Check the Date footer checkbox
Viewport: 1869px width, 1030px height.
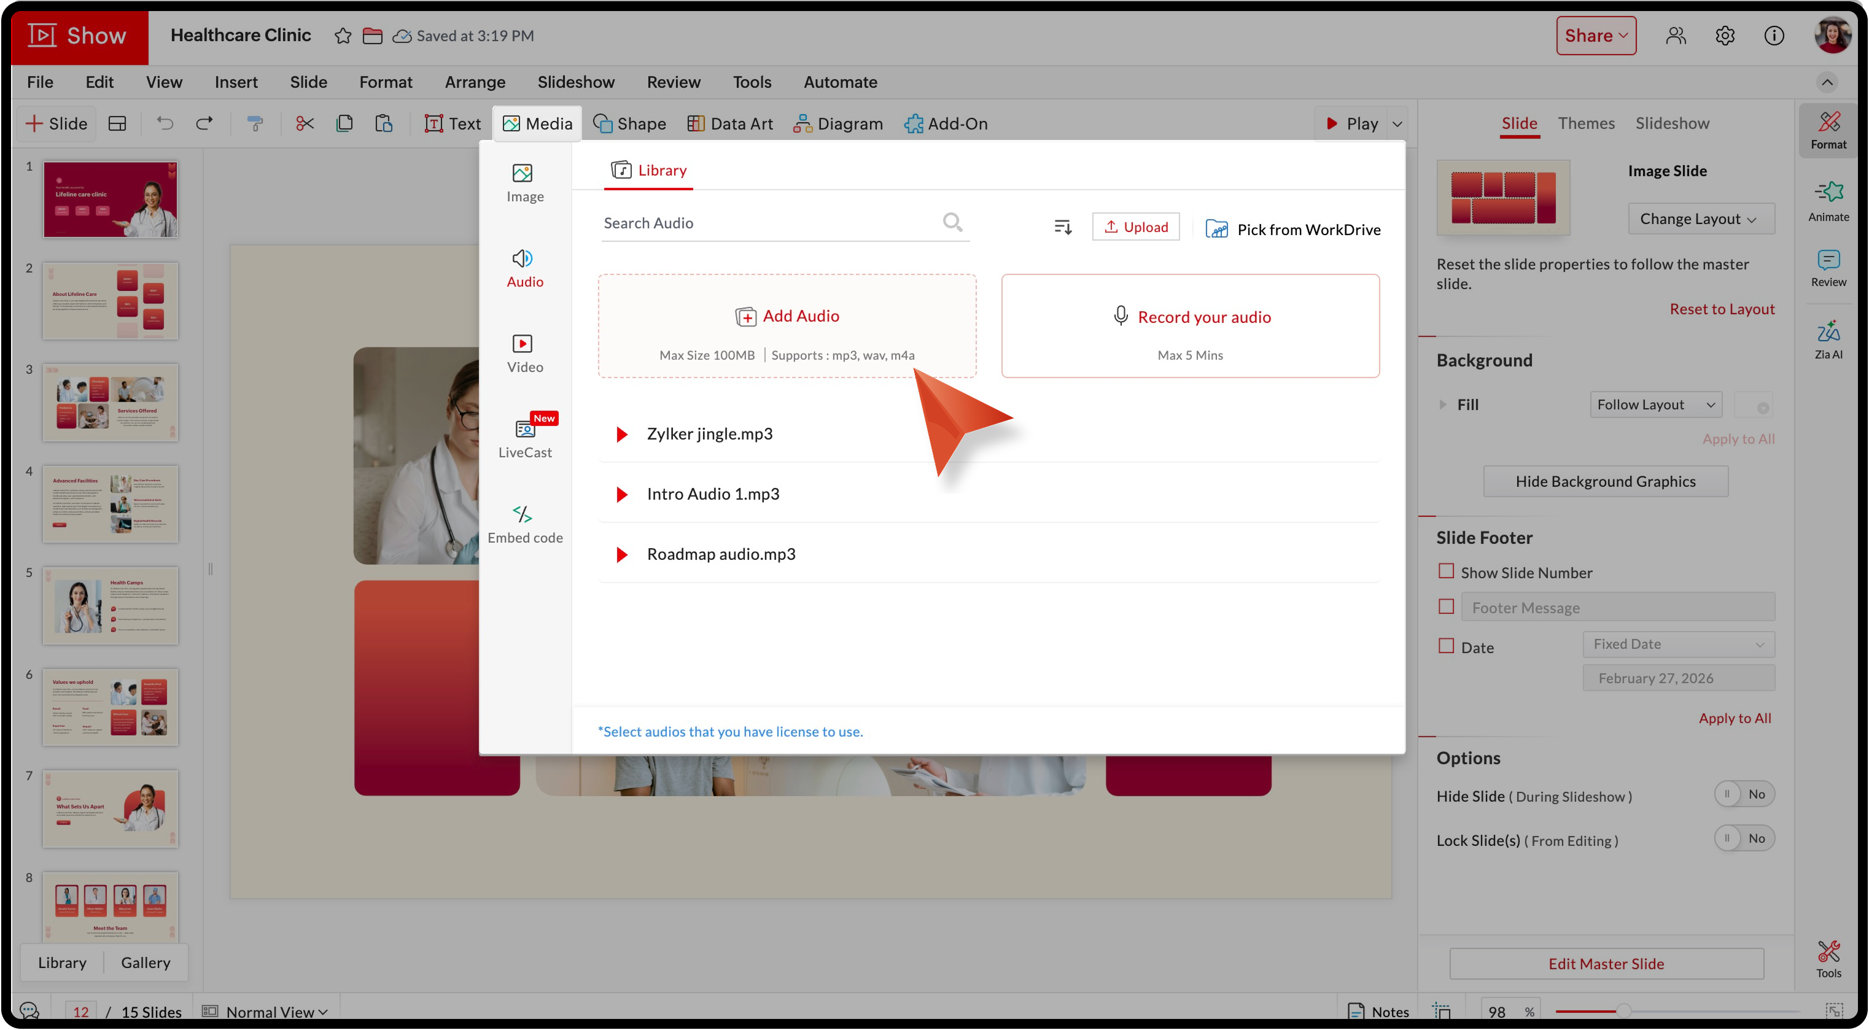(1446, 646)
